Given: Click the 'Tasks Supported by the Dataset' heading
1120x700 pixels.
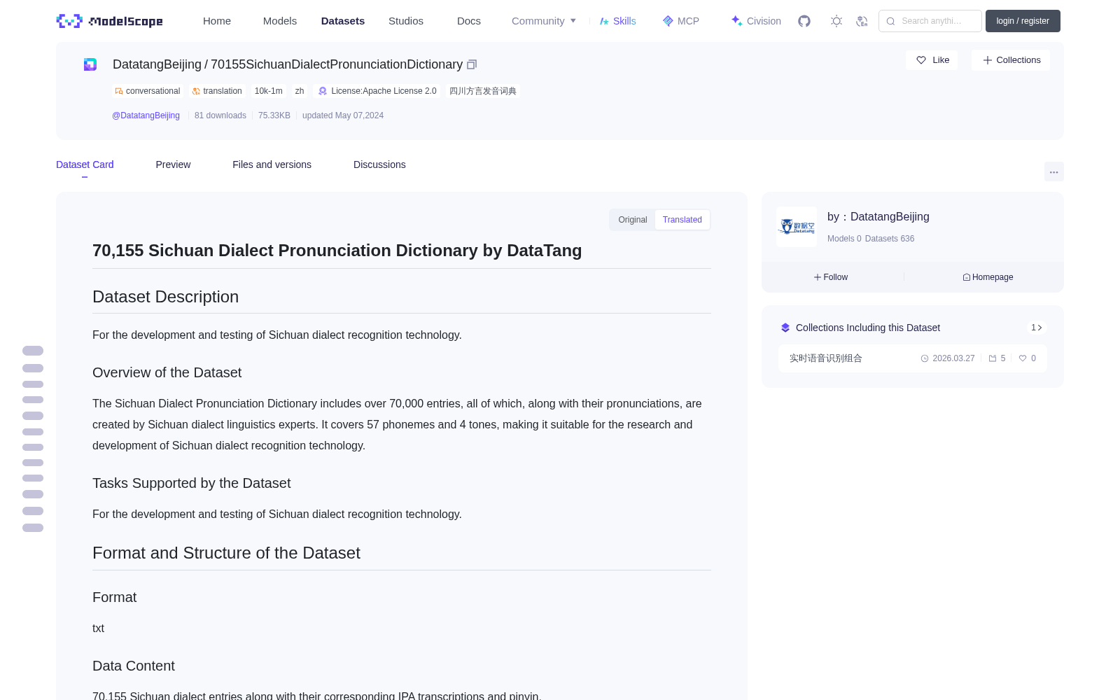Looking at the screenshot, I should tap(191, 483).
